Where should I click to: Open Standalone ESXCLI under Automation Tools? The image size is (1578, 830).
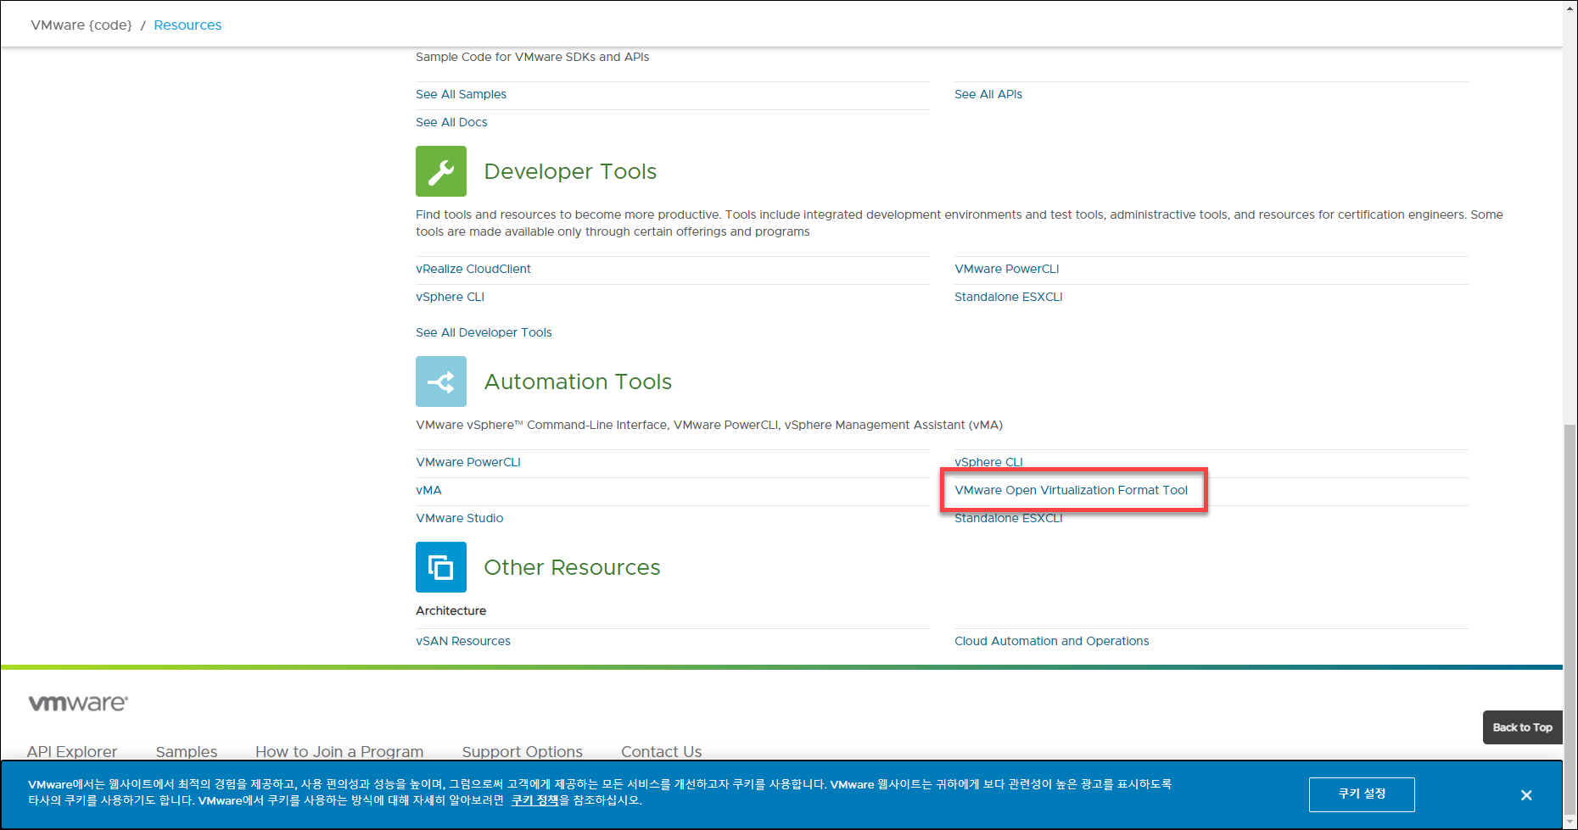coord(1009,518)
